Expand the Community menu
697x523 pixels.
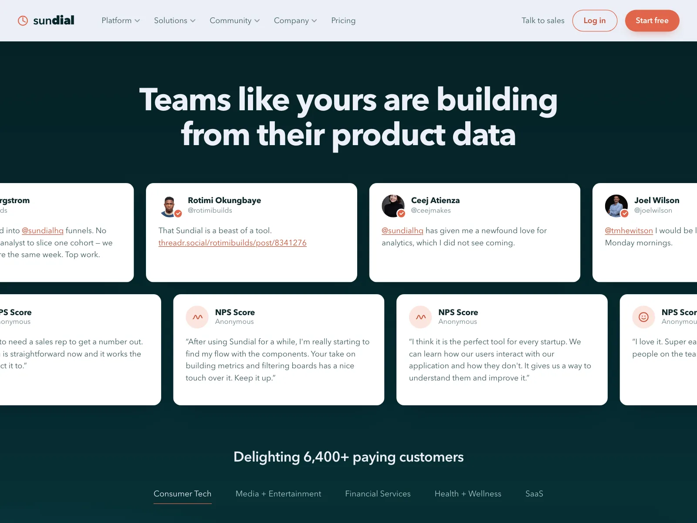235,20
